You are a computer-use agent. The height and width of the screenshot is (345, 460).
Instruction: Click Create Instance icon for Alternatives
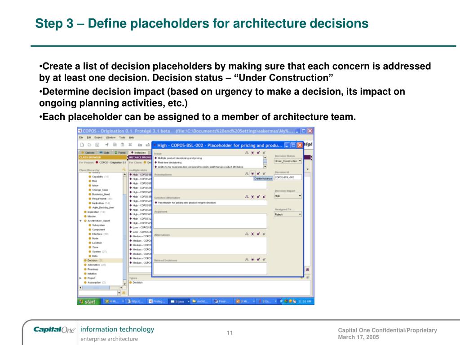coord(252,234)
